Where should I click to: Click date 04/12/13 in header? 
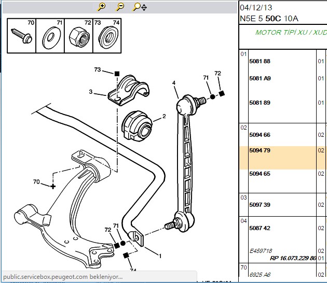pyautogui.click(x=256, y=8)
